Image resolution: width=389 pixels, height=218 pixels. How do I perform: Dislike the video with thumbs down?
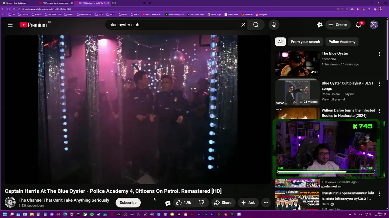point(201,203)
